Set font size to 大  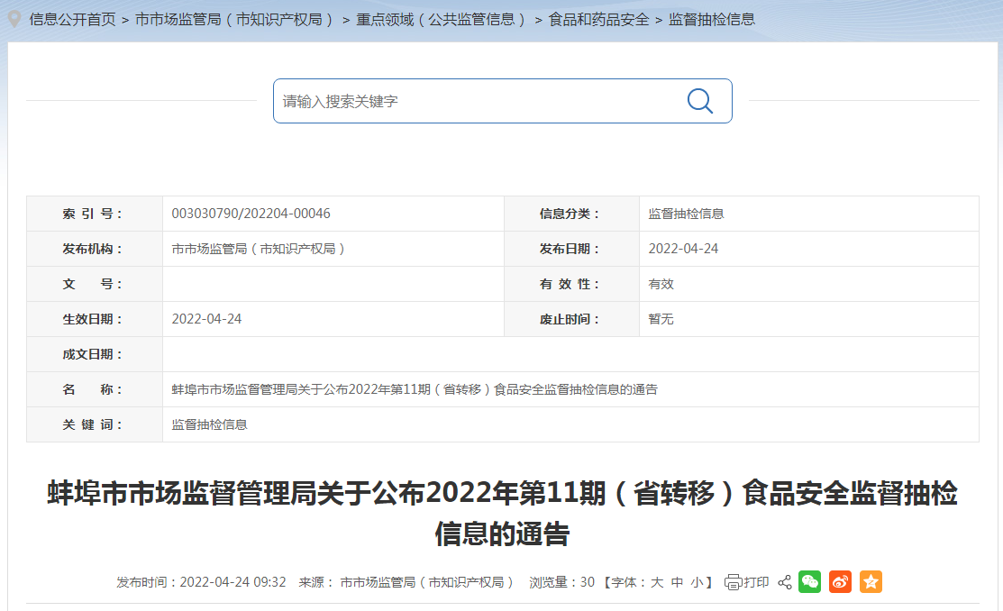657,582
